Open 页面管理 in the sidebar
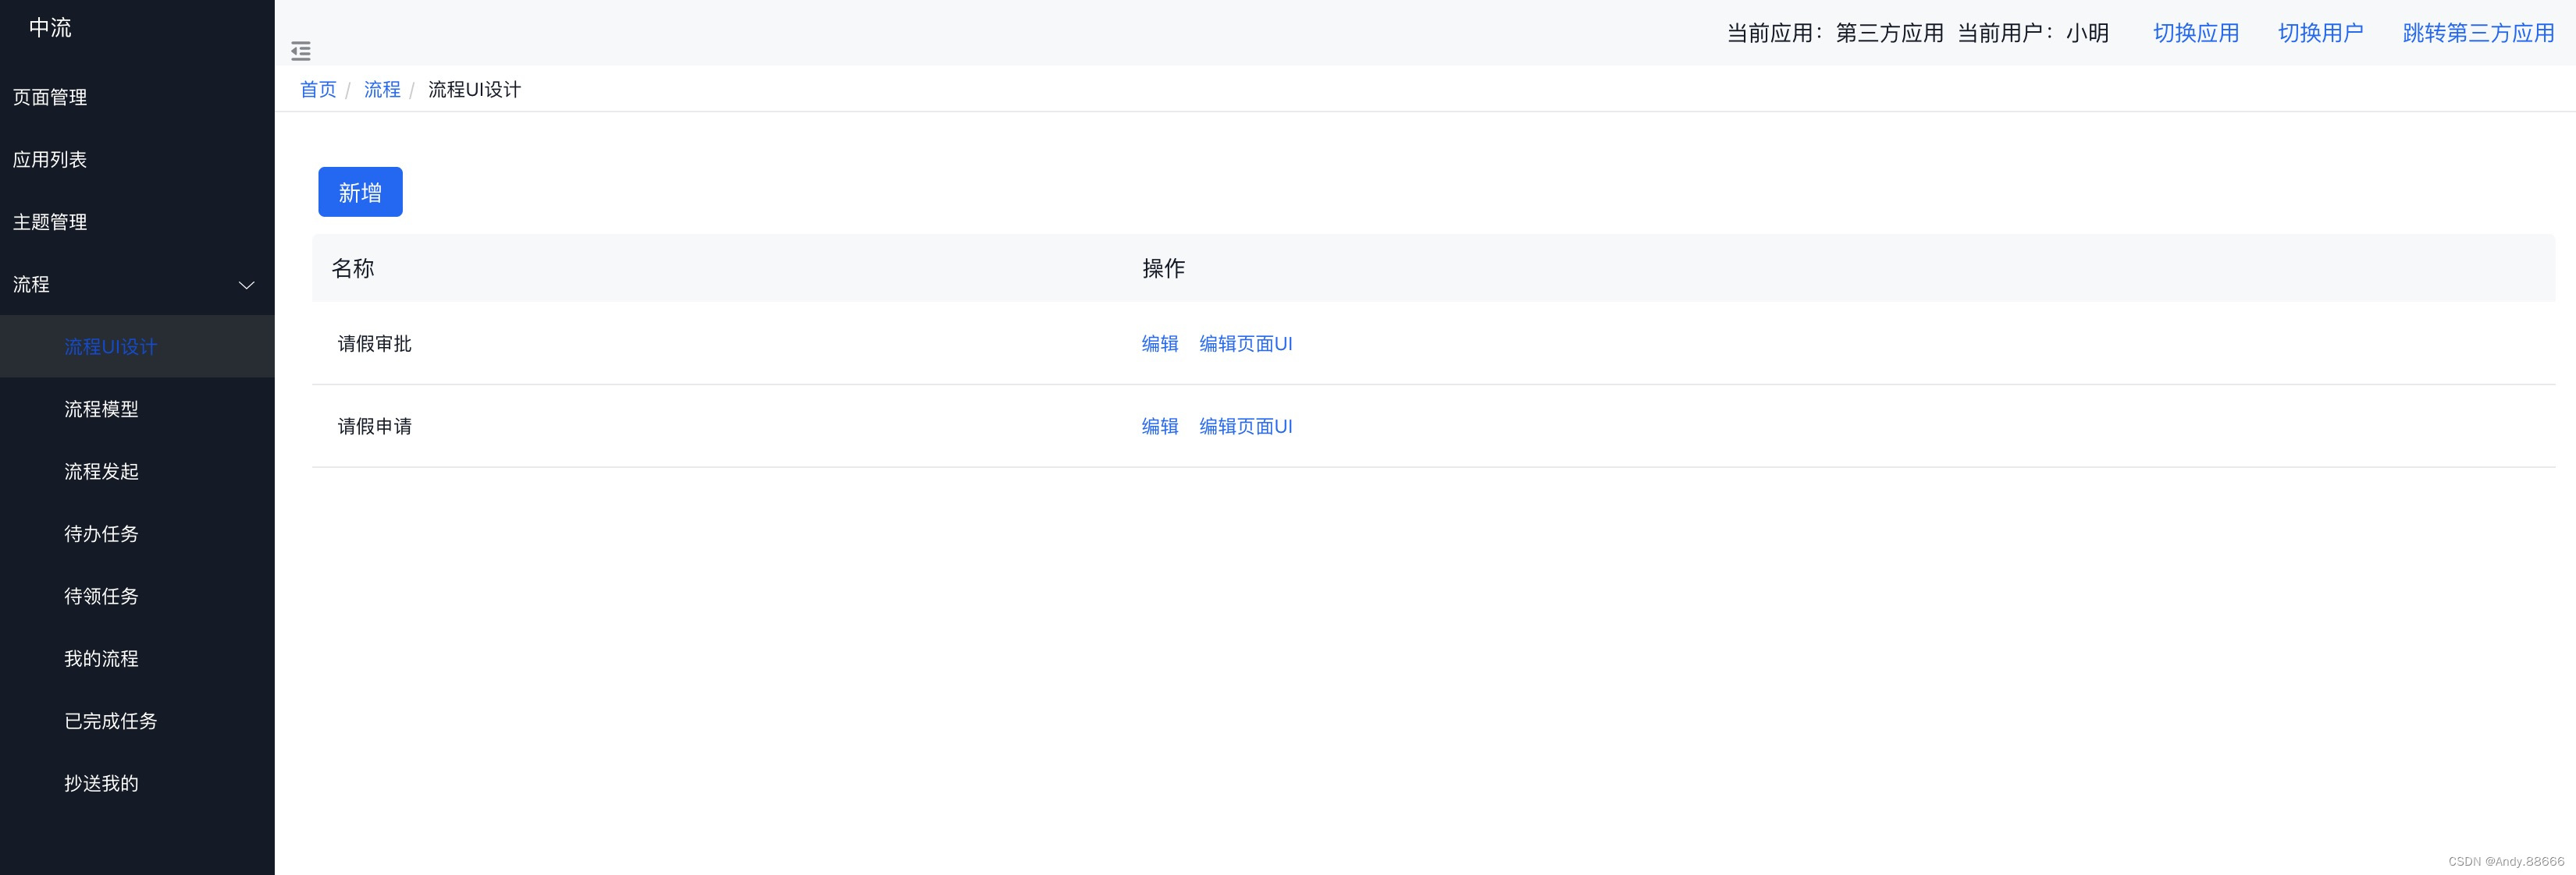Screen dimensions: 2576x875 (x=50, y=98)
